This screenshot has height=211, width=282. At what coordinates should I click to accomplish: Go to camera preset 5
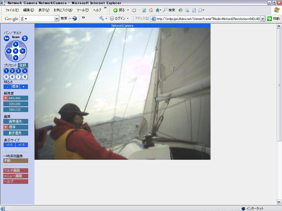(6, 77)
